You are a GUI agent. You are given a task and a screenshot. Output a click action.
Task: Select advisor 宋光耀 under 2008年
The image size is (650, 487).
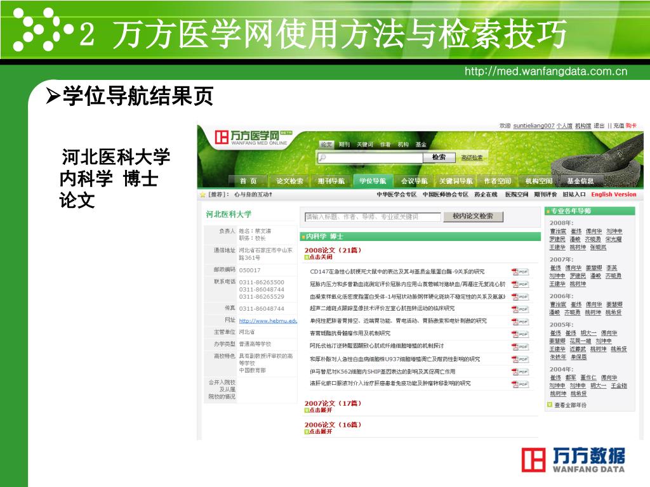[x=613, y=239]
